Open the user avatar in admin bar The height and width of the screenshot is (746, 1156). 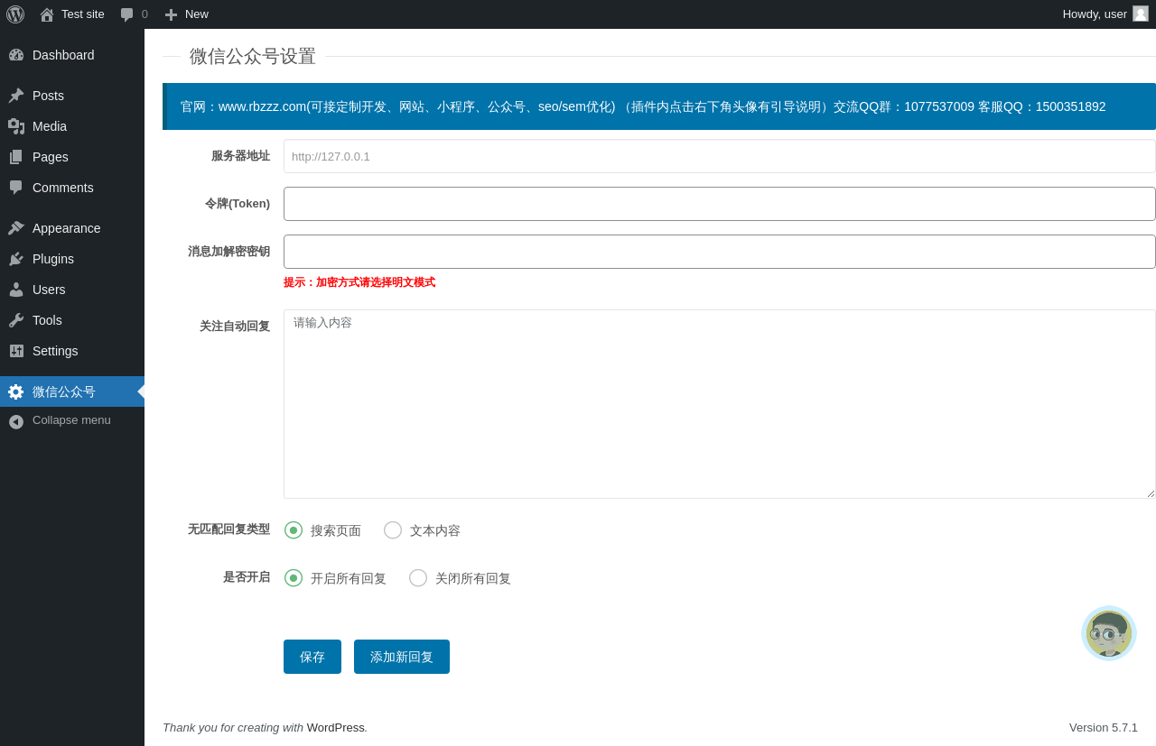coord(1141,14)
